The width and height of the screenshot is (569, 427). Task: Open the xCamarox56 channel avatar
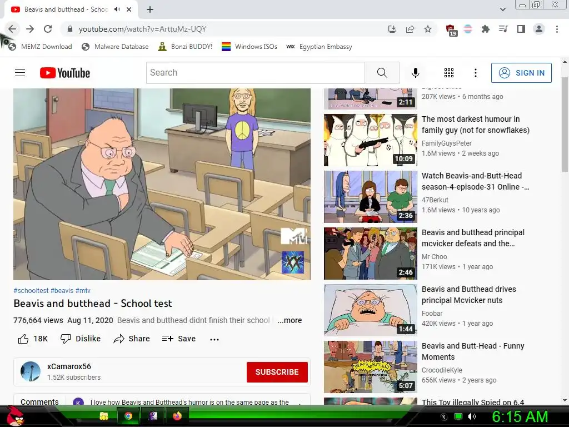[x=30, y=371]
